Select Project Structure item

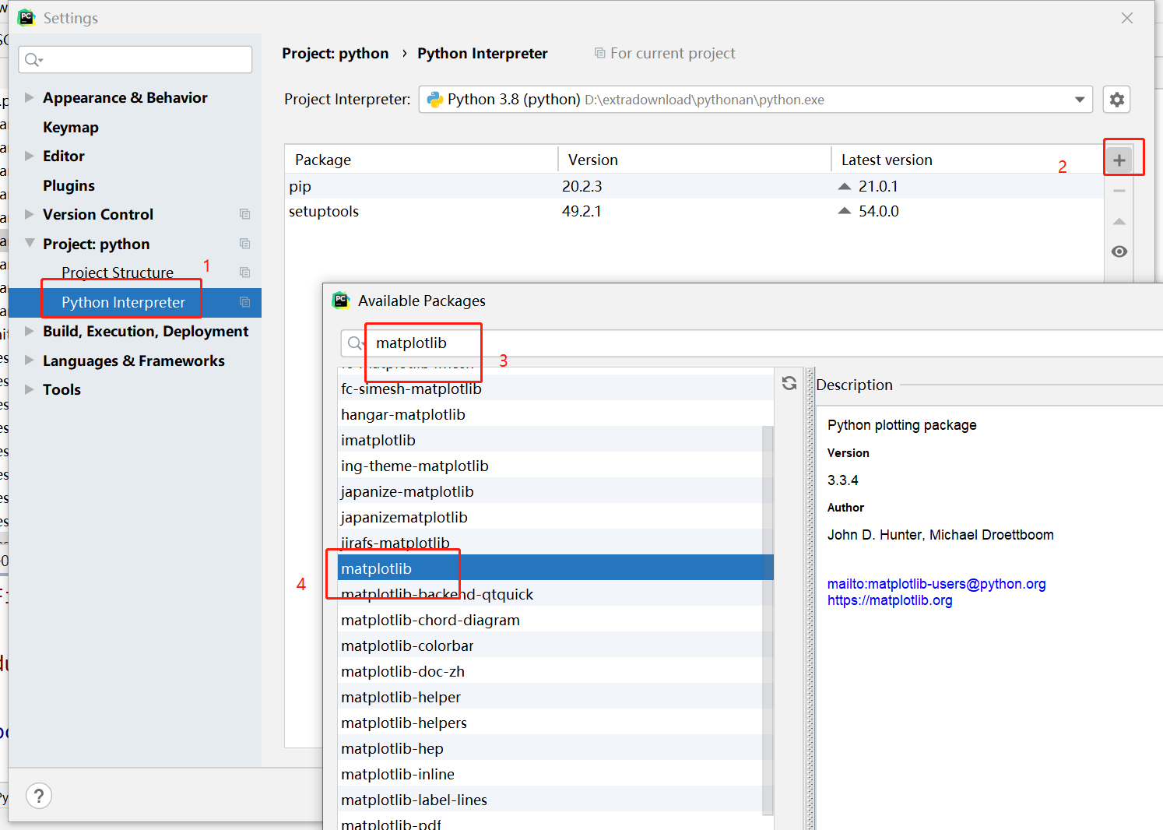coord(118,273)
